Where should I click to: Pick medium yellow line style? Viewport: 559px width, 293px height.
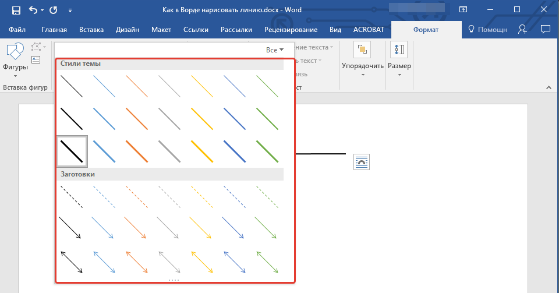click(x=202, y=119)
